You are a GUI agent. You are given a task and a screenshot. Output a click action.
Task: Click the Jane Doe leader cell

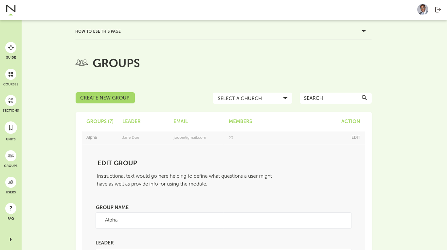[131, 137]
